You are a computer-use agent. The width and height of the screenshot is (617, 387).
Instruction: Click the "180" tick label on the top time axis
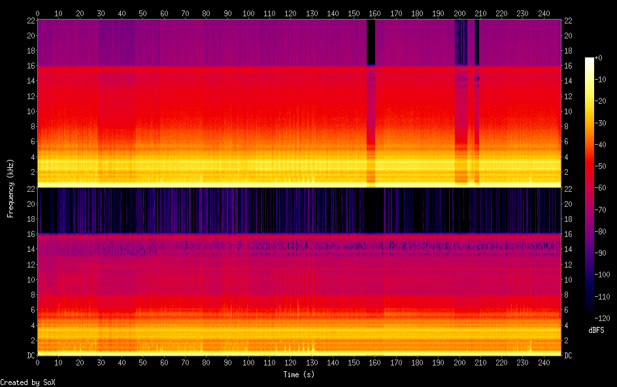tap(417, 13)
